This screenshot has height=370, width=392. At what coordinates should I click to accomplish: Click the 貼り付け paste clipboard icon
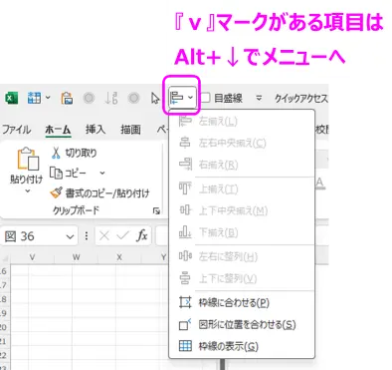coord(28,159)
